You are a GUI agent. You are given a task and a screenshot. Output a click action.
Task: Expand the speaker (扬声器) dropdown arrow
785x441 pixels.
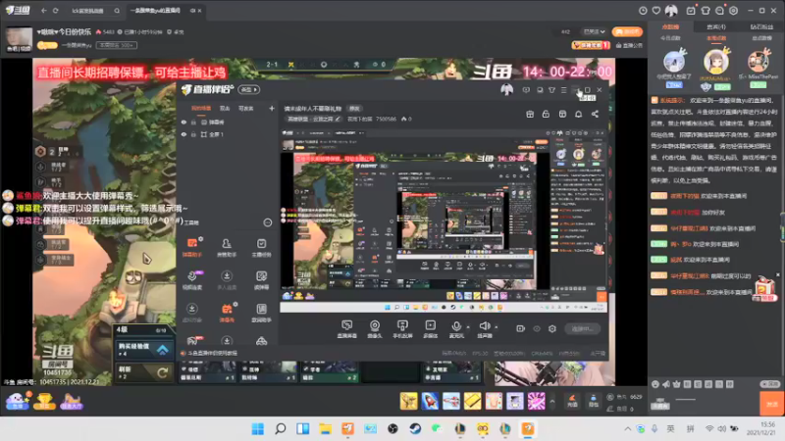click(497, 327)
